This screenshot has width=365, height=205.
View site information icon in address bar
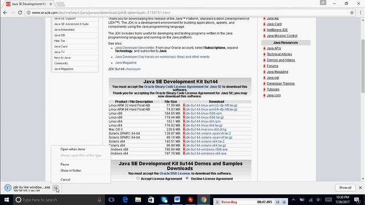pos(29,13)
